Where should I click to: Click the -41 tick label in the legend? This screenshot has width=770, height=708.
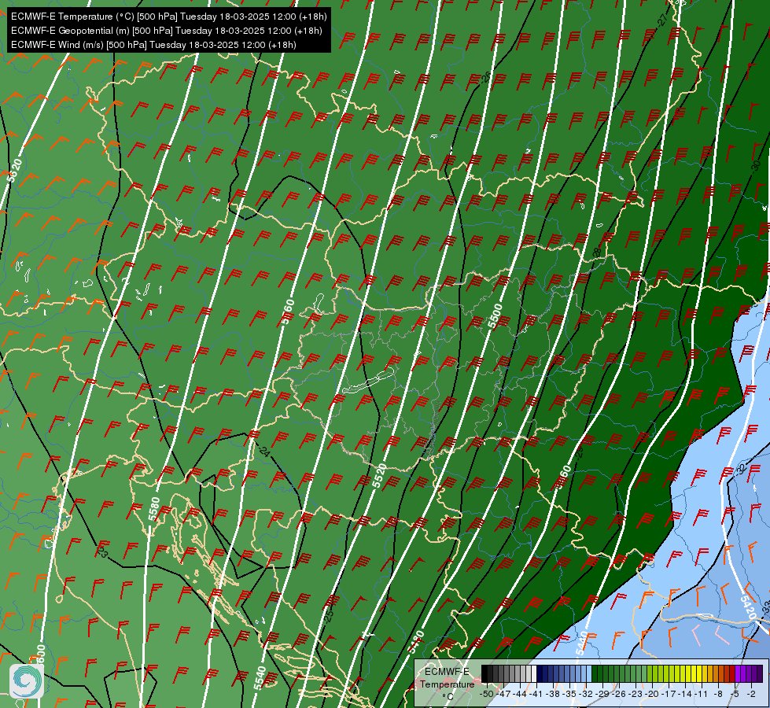pos(537,694)
